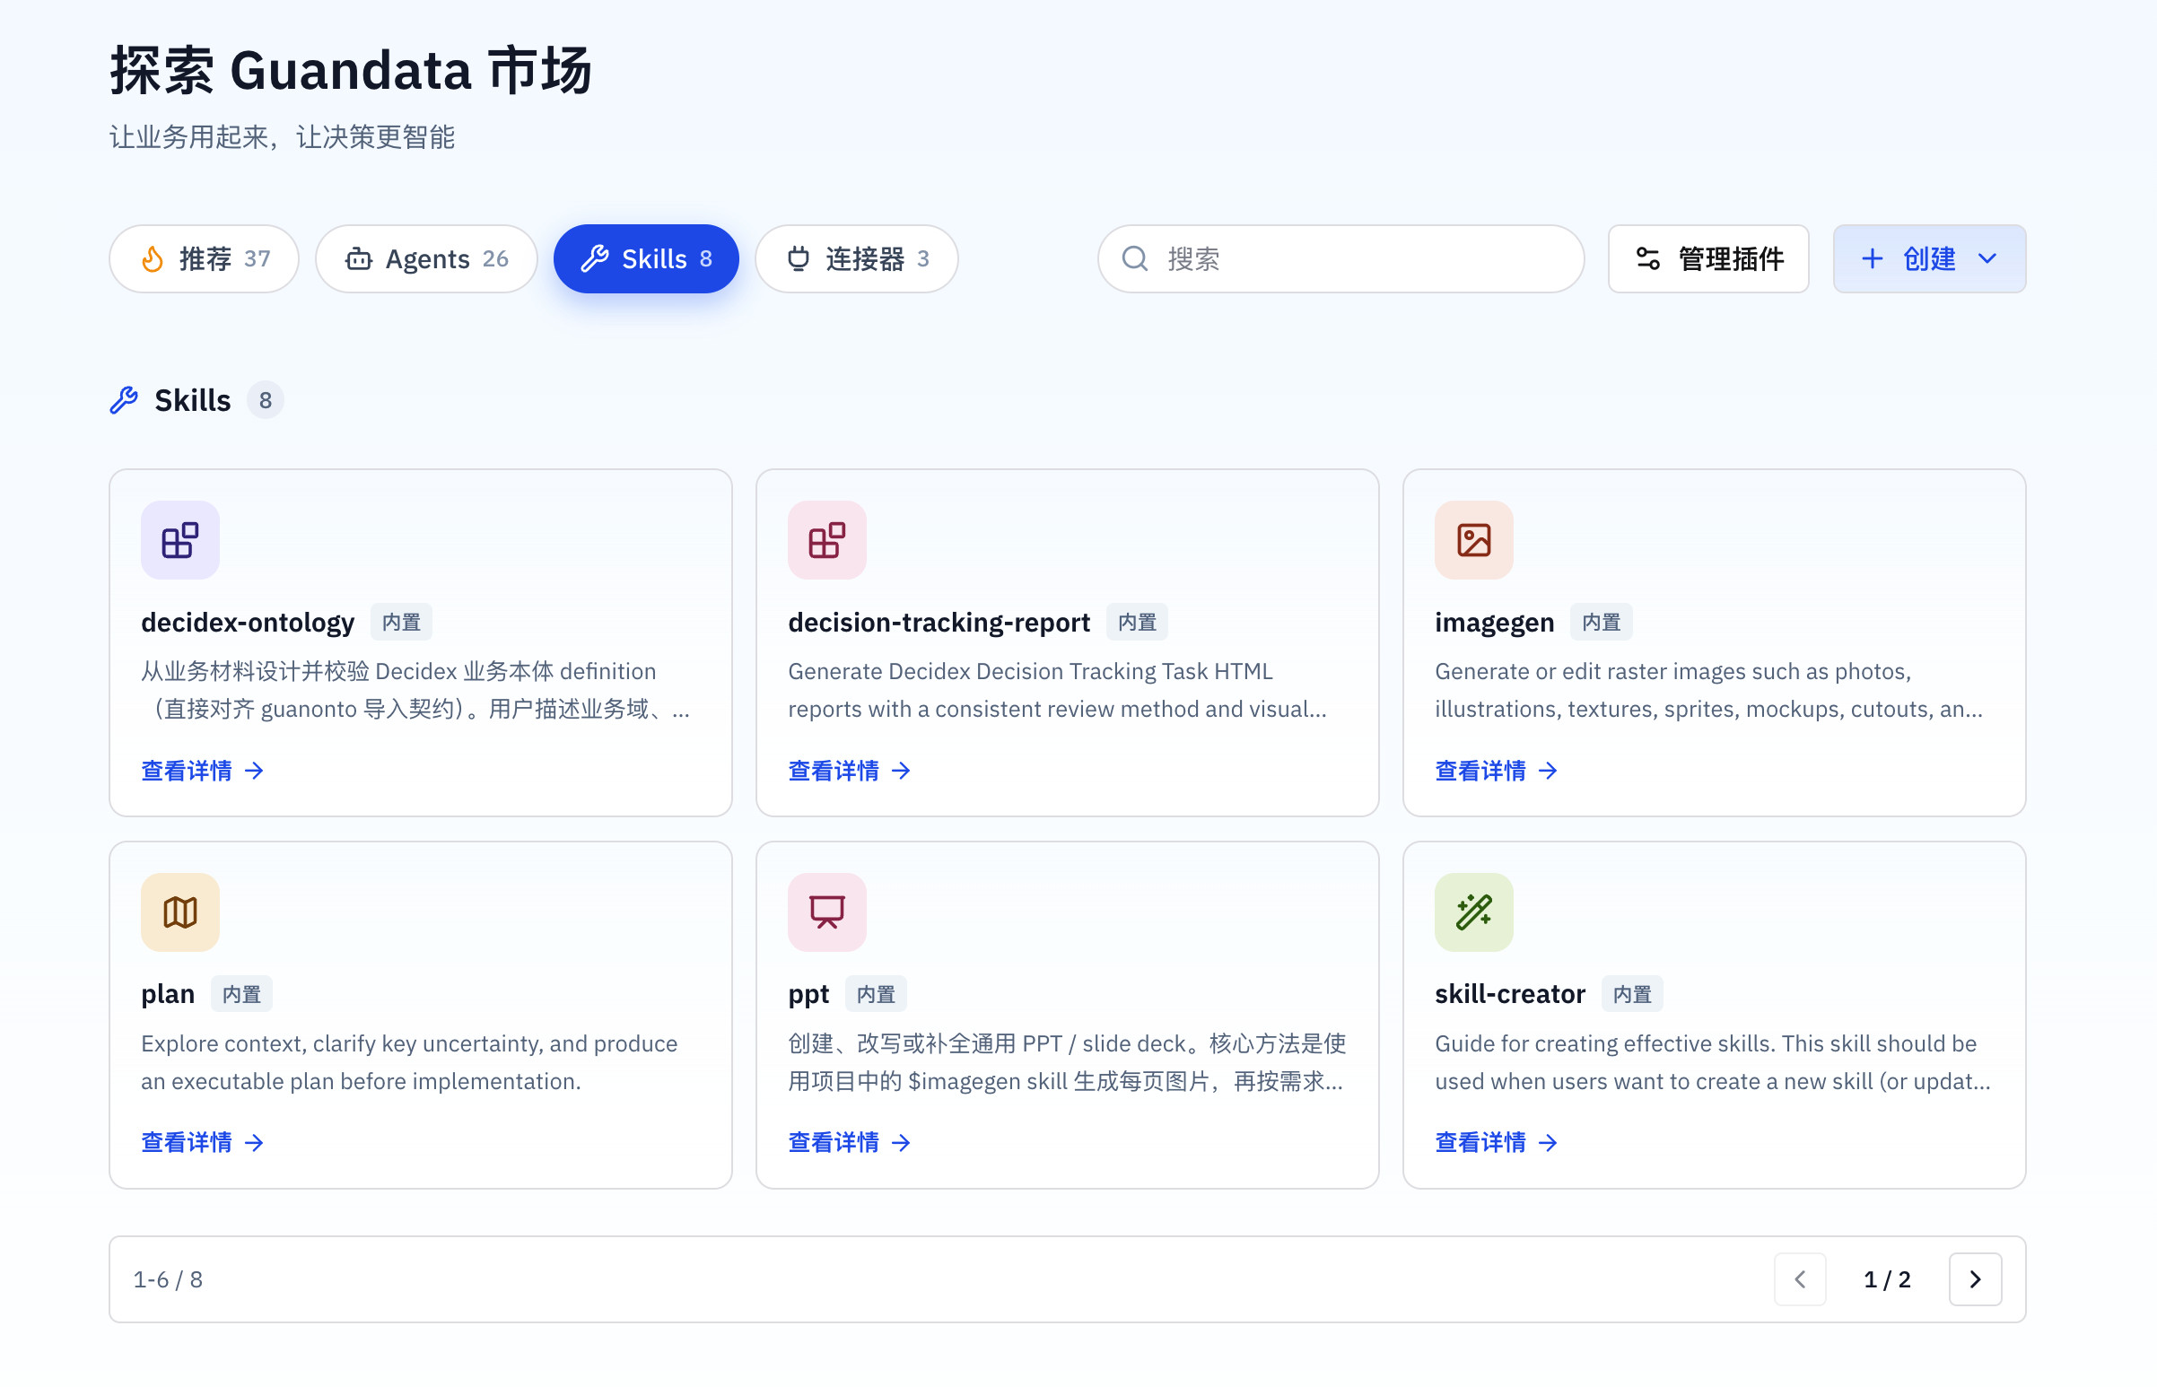Click 内置 badge next to imagegen

pos(1601,622)
